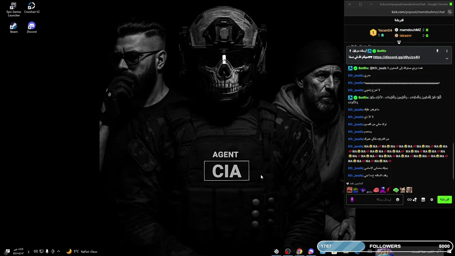Open lakaenr leaderboard entry
The height and width of the screenshot is (256, 455).
click(406, 36)
